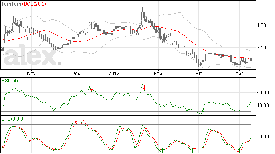The image size is (275, 154).
Task: Click the Mrt date axis label
Action: click(x=198, y=73)
